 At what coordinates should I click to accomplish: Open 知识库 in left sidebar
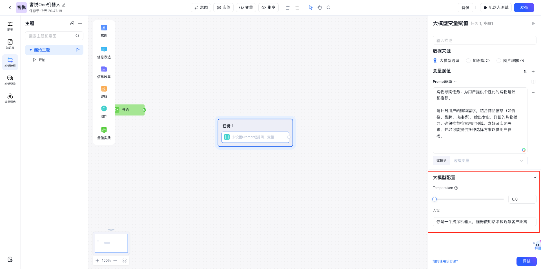click(10, 44)
